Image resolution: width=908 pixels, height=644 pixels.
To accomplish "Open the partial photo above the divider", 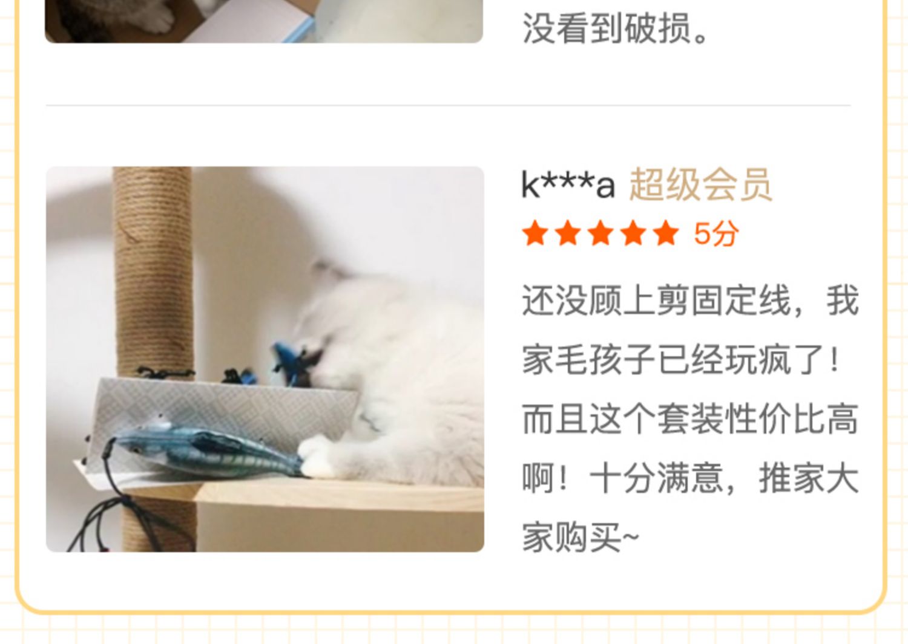I will click(264, 21).
